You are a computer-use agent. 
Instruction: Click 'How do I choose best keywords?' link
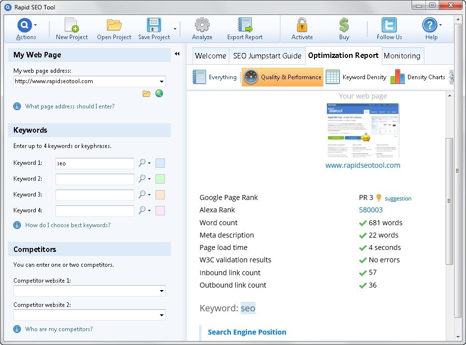click(68, 225)
